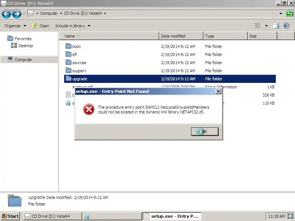
Task: Select the upgrade folder icon
Action: (x=69, y=78)
